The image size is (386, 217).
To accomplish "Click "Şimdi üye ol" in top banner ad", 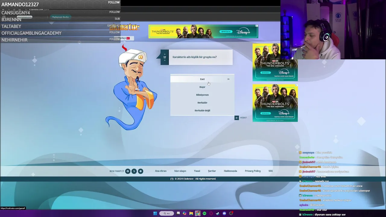I will [x=226, y=31].
